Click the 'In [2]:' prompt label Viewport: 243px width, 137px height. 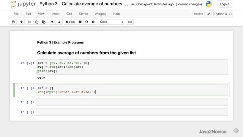[27, 63]
